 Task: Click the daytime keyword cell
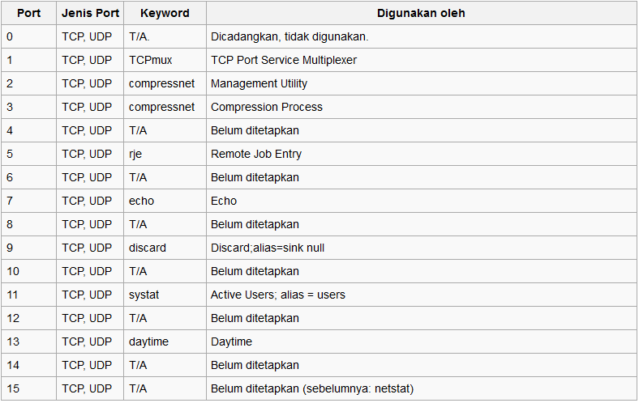[148, 341]
